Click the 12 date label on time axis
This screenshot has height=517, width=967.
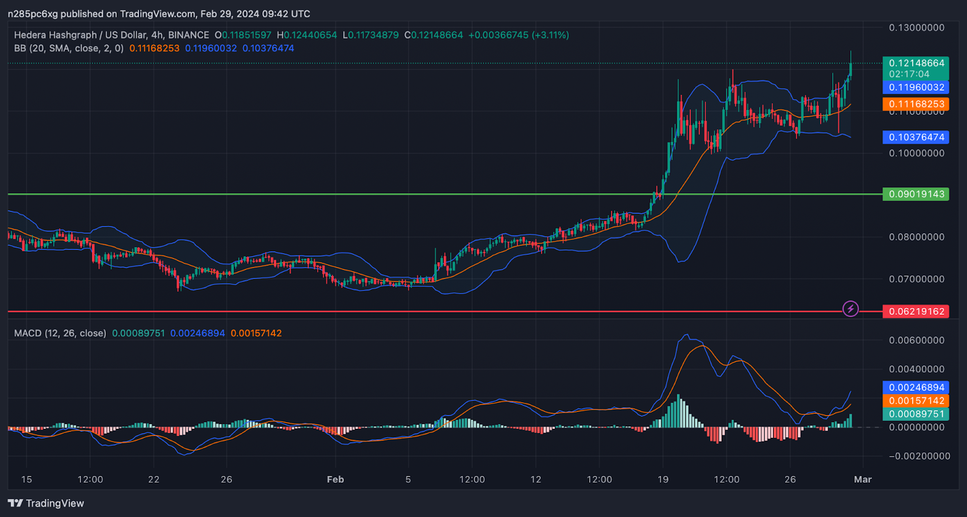(x=535, y=479)
